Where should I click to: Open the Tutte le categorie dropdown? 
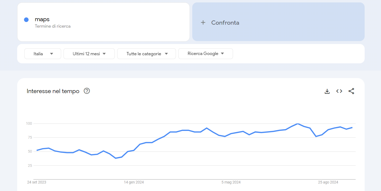(146, 54)
